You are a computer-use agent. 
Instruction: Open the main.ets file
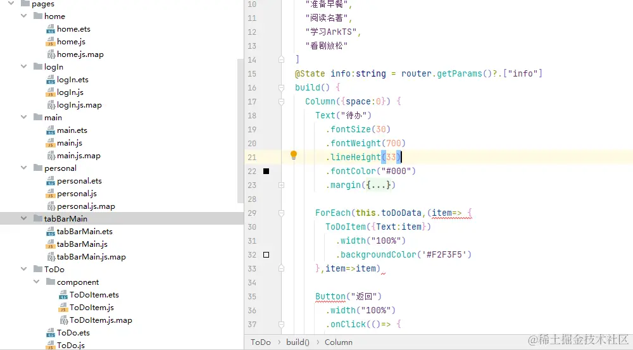click(x=72, y=130)
